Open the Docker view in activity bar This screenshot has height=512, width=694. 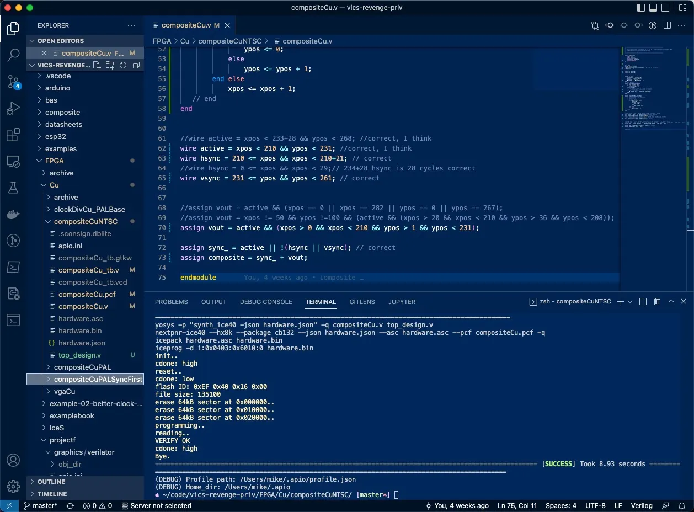[13, 214]
